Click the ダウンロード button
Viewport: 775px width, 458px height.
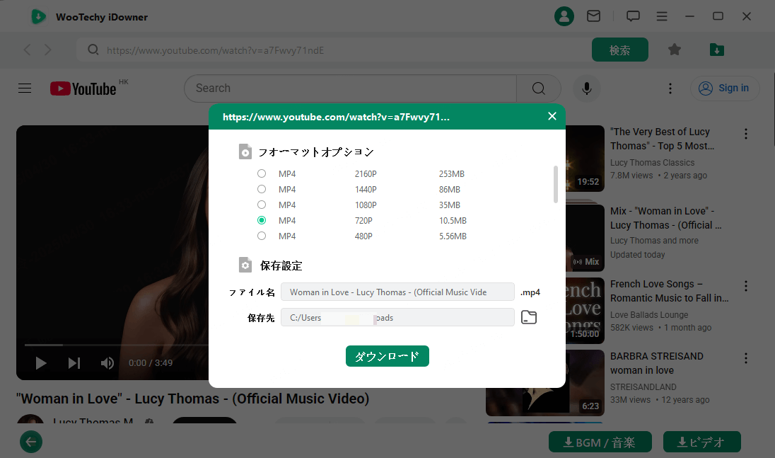(x=387, y=356)
